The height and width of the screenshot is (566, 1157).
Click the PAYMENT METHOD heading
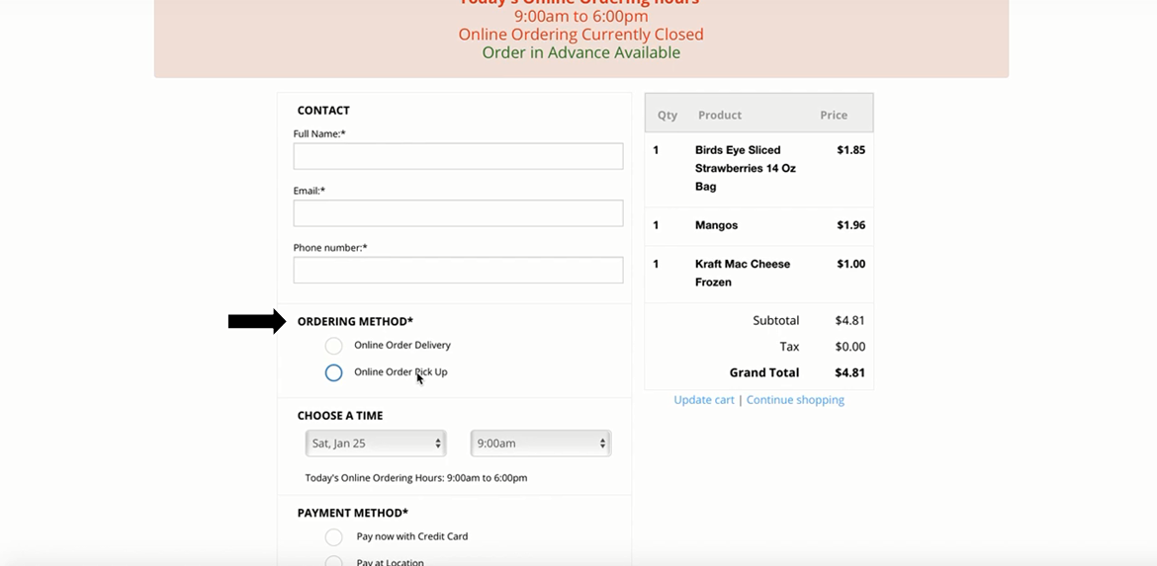(353, 513)
